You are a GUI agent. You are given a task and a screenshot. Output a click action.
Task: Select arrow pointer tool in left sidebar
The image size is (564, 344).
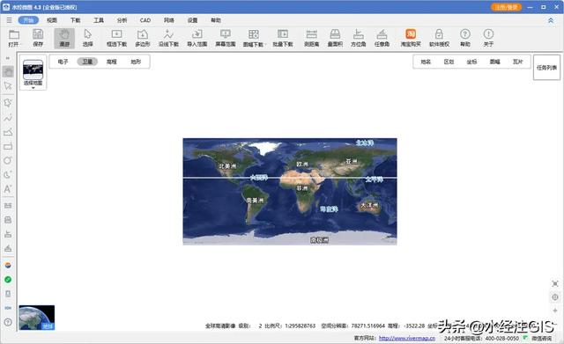pos(8,86)
